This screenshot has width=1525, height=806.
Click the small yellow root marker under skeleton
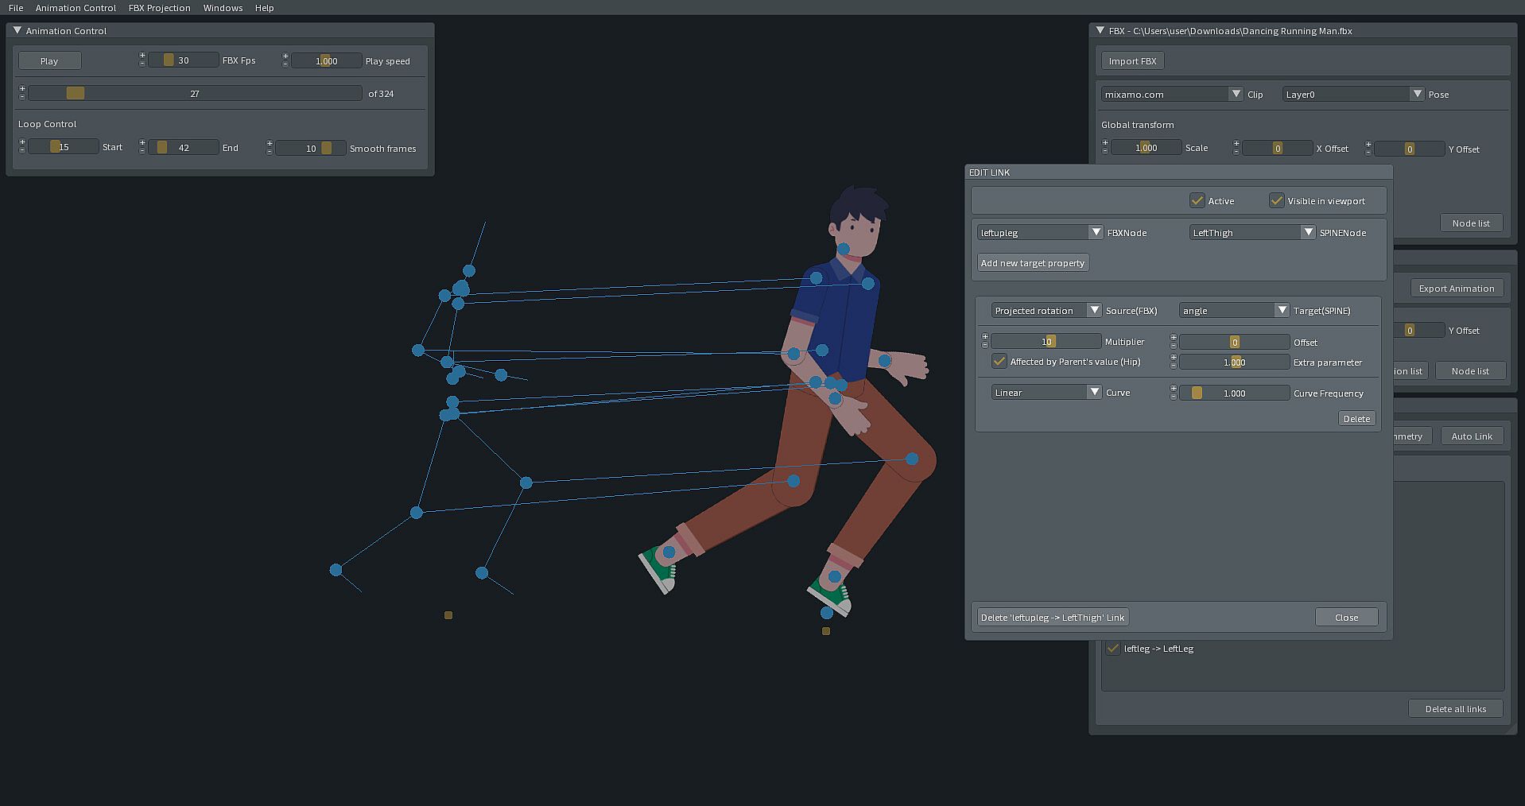448,615
